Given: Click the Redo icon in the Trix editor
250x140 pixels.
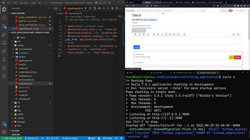Looking at the screenshot, I should coord(238,34).
